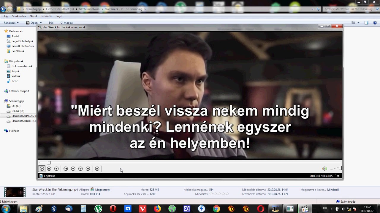Open Explorer help question-mark icon

[375, 23]
